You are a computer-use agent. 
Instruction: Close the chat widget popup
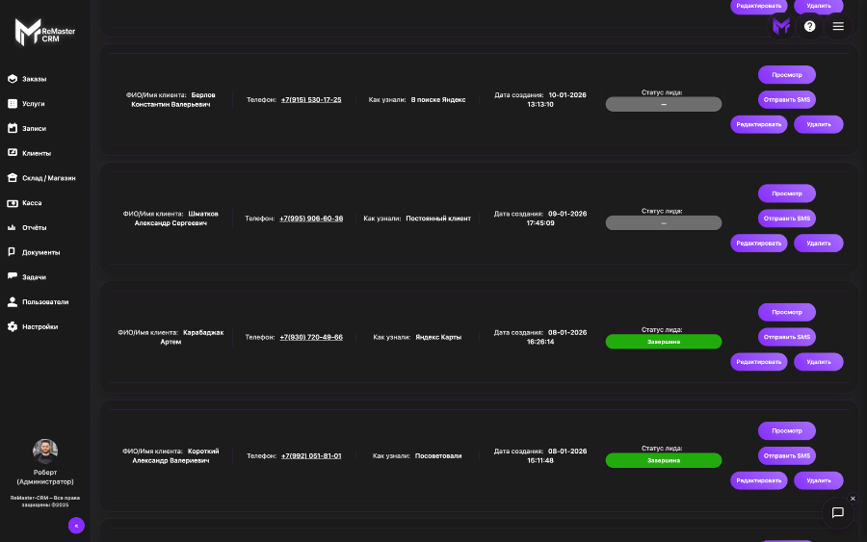click(x=853, y=499)
